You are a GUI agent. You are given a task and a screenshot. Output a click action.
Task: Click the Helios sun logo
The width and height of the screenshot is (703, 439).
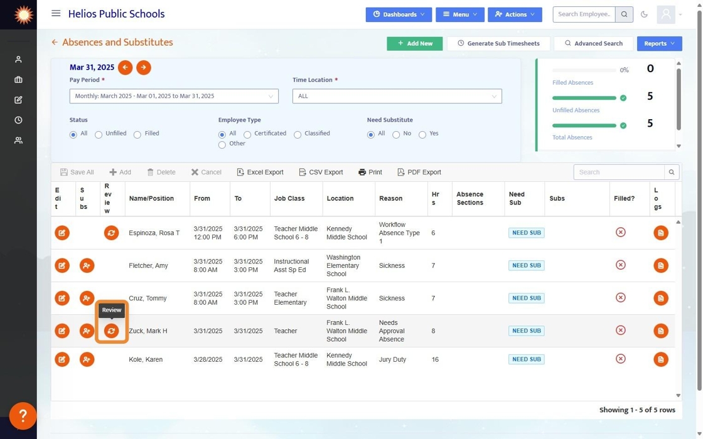point(23,15)
